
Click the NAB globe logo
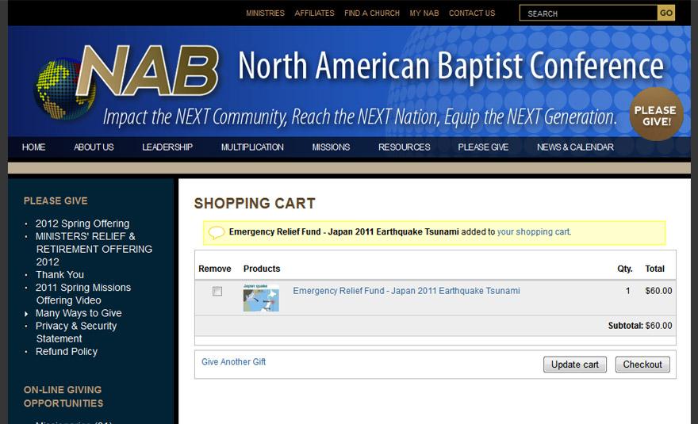(x=127, y=82)
